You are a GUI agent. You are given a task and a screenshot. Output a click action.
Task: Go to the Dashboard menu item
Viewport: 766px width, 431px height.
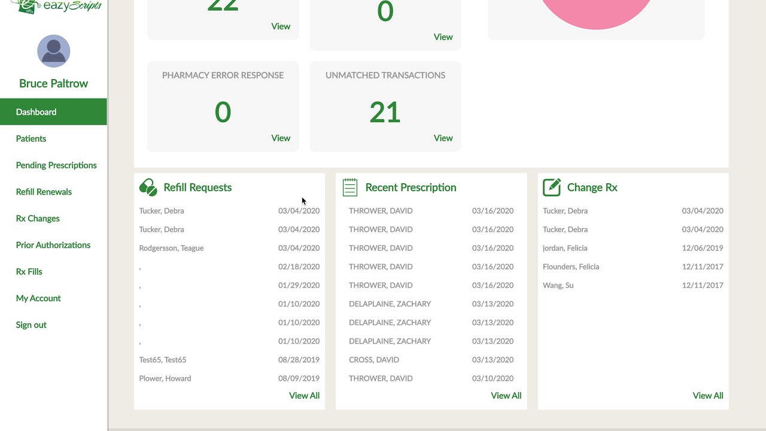tap(53, 112)
